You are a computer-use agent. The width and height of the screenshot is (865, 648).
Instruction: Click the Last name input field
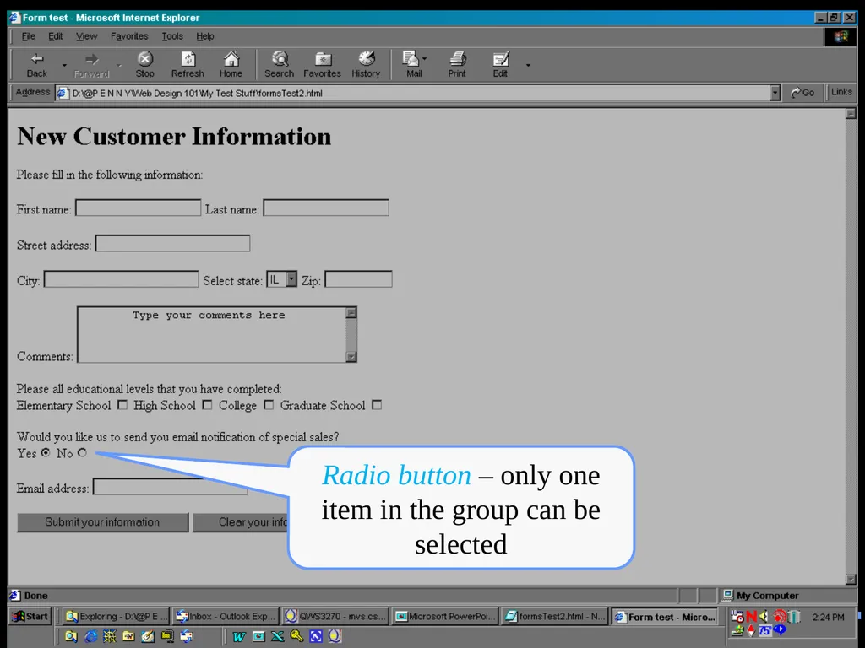(x=326, y=208)
